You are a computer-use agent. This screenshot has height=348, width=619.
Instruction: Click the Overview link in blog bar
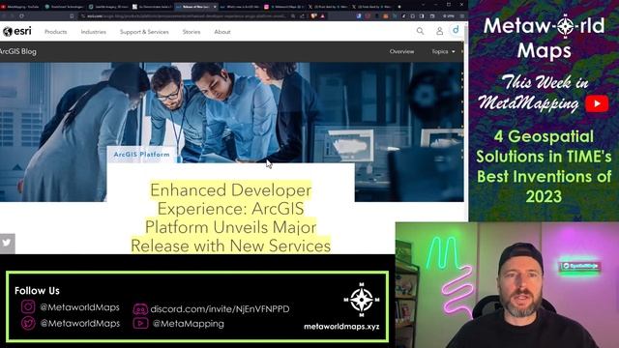pyautogui.click(x=402, y=51)
